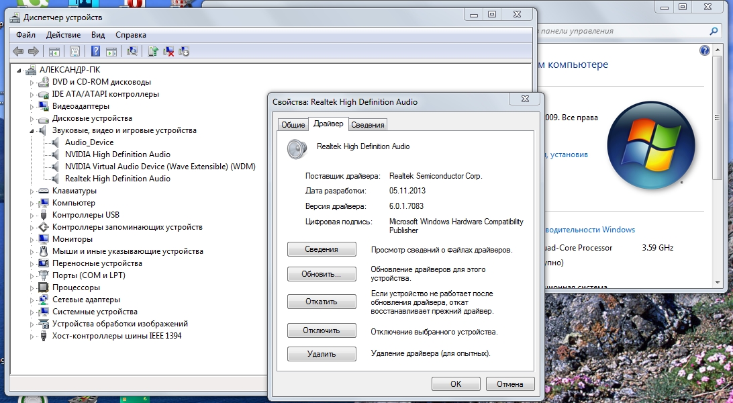The image size is (733, 403).
Task: Click the Disable device down-arrow toolbar icon
Action: (184, 52)
